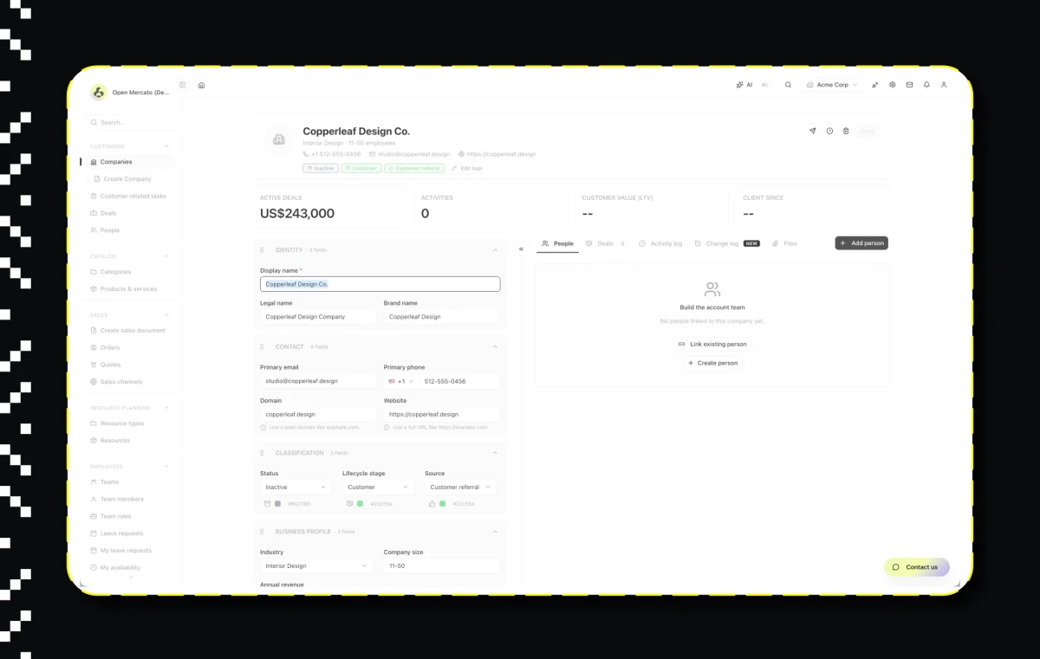
Task: Click the Display name input field
Action: (380, 284)
